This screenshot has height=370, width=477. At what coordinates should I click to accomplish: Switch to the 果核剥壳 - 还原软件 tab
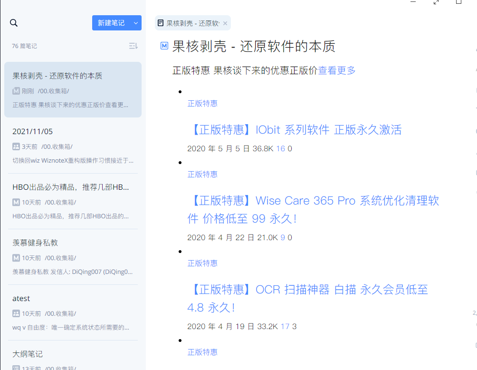click(192, 23)
